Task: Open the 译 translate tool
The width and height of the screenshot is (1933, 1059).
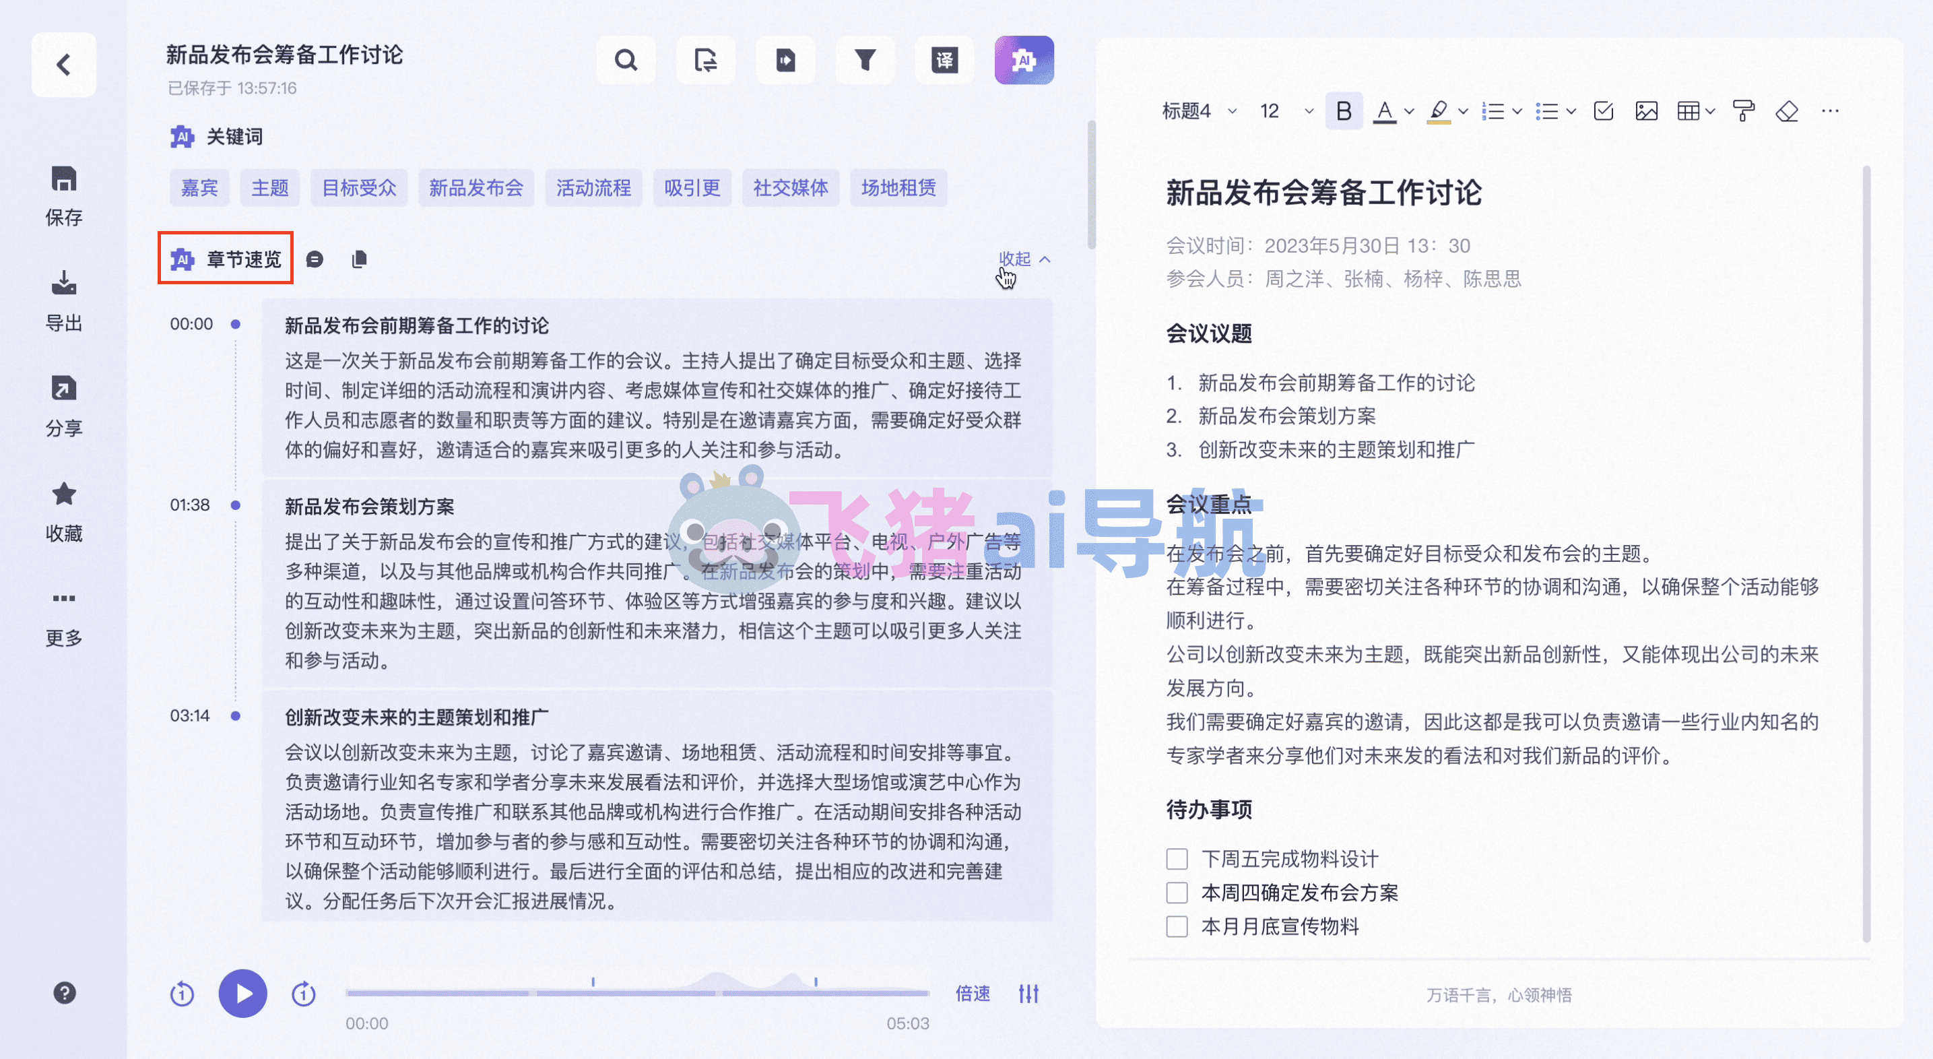Action: tap(945, 60)
